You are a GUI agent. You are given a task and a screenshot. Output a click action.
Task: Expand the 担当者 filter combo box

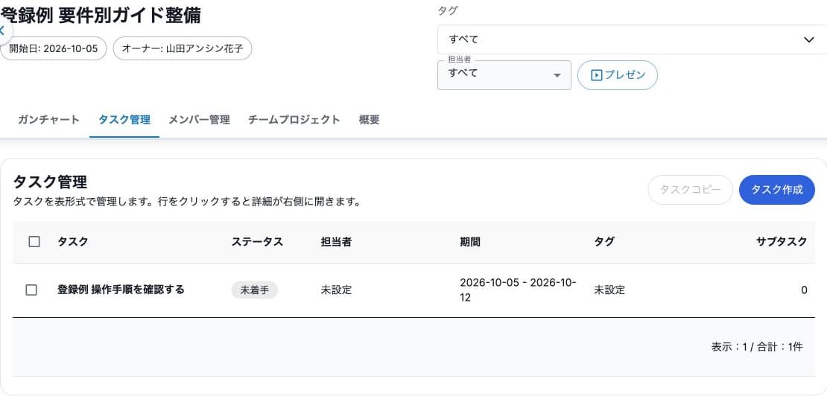pos(504,75)
